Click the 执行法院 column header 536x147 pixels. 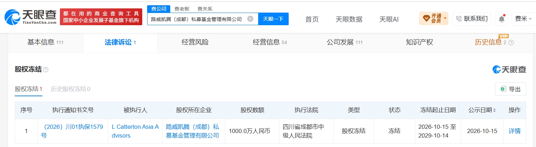pyautogui.click(x=306, y=110)
